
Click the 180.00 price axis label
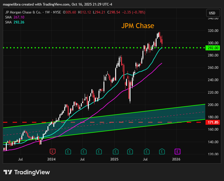pyautogui.click(x=213, y=117)
